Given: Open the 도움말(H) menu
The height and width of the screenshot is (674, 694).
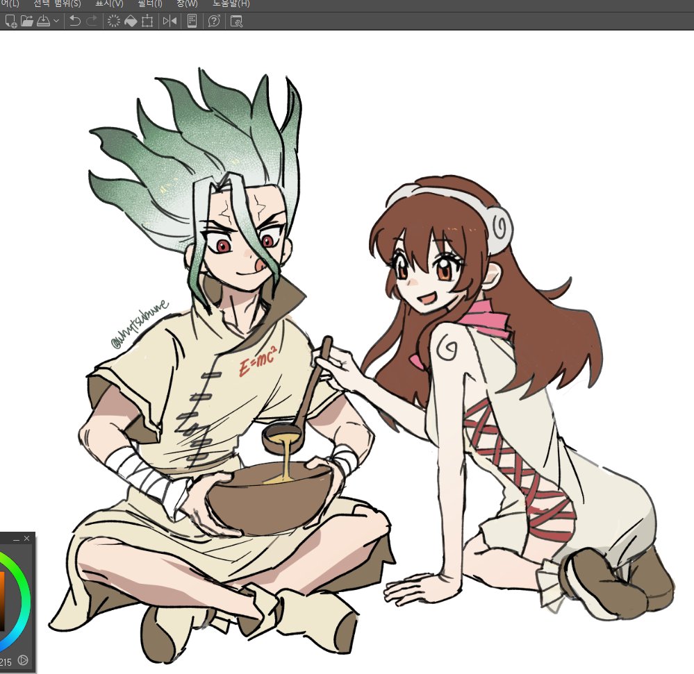Looking at the screenshot, I should [x=231, y=4].
